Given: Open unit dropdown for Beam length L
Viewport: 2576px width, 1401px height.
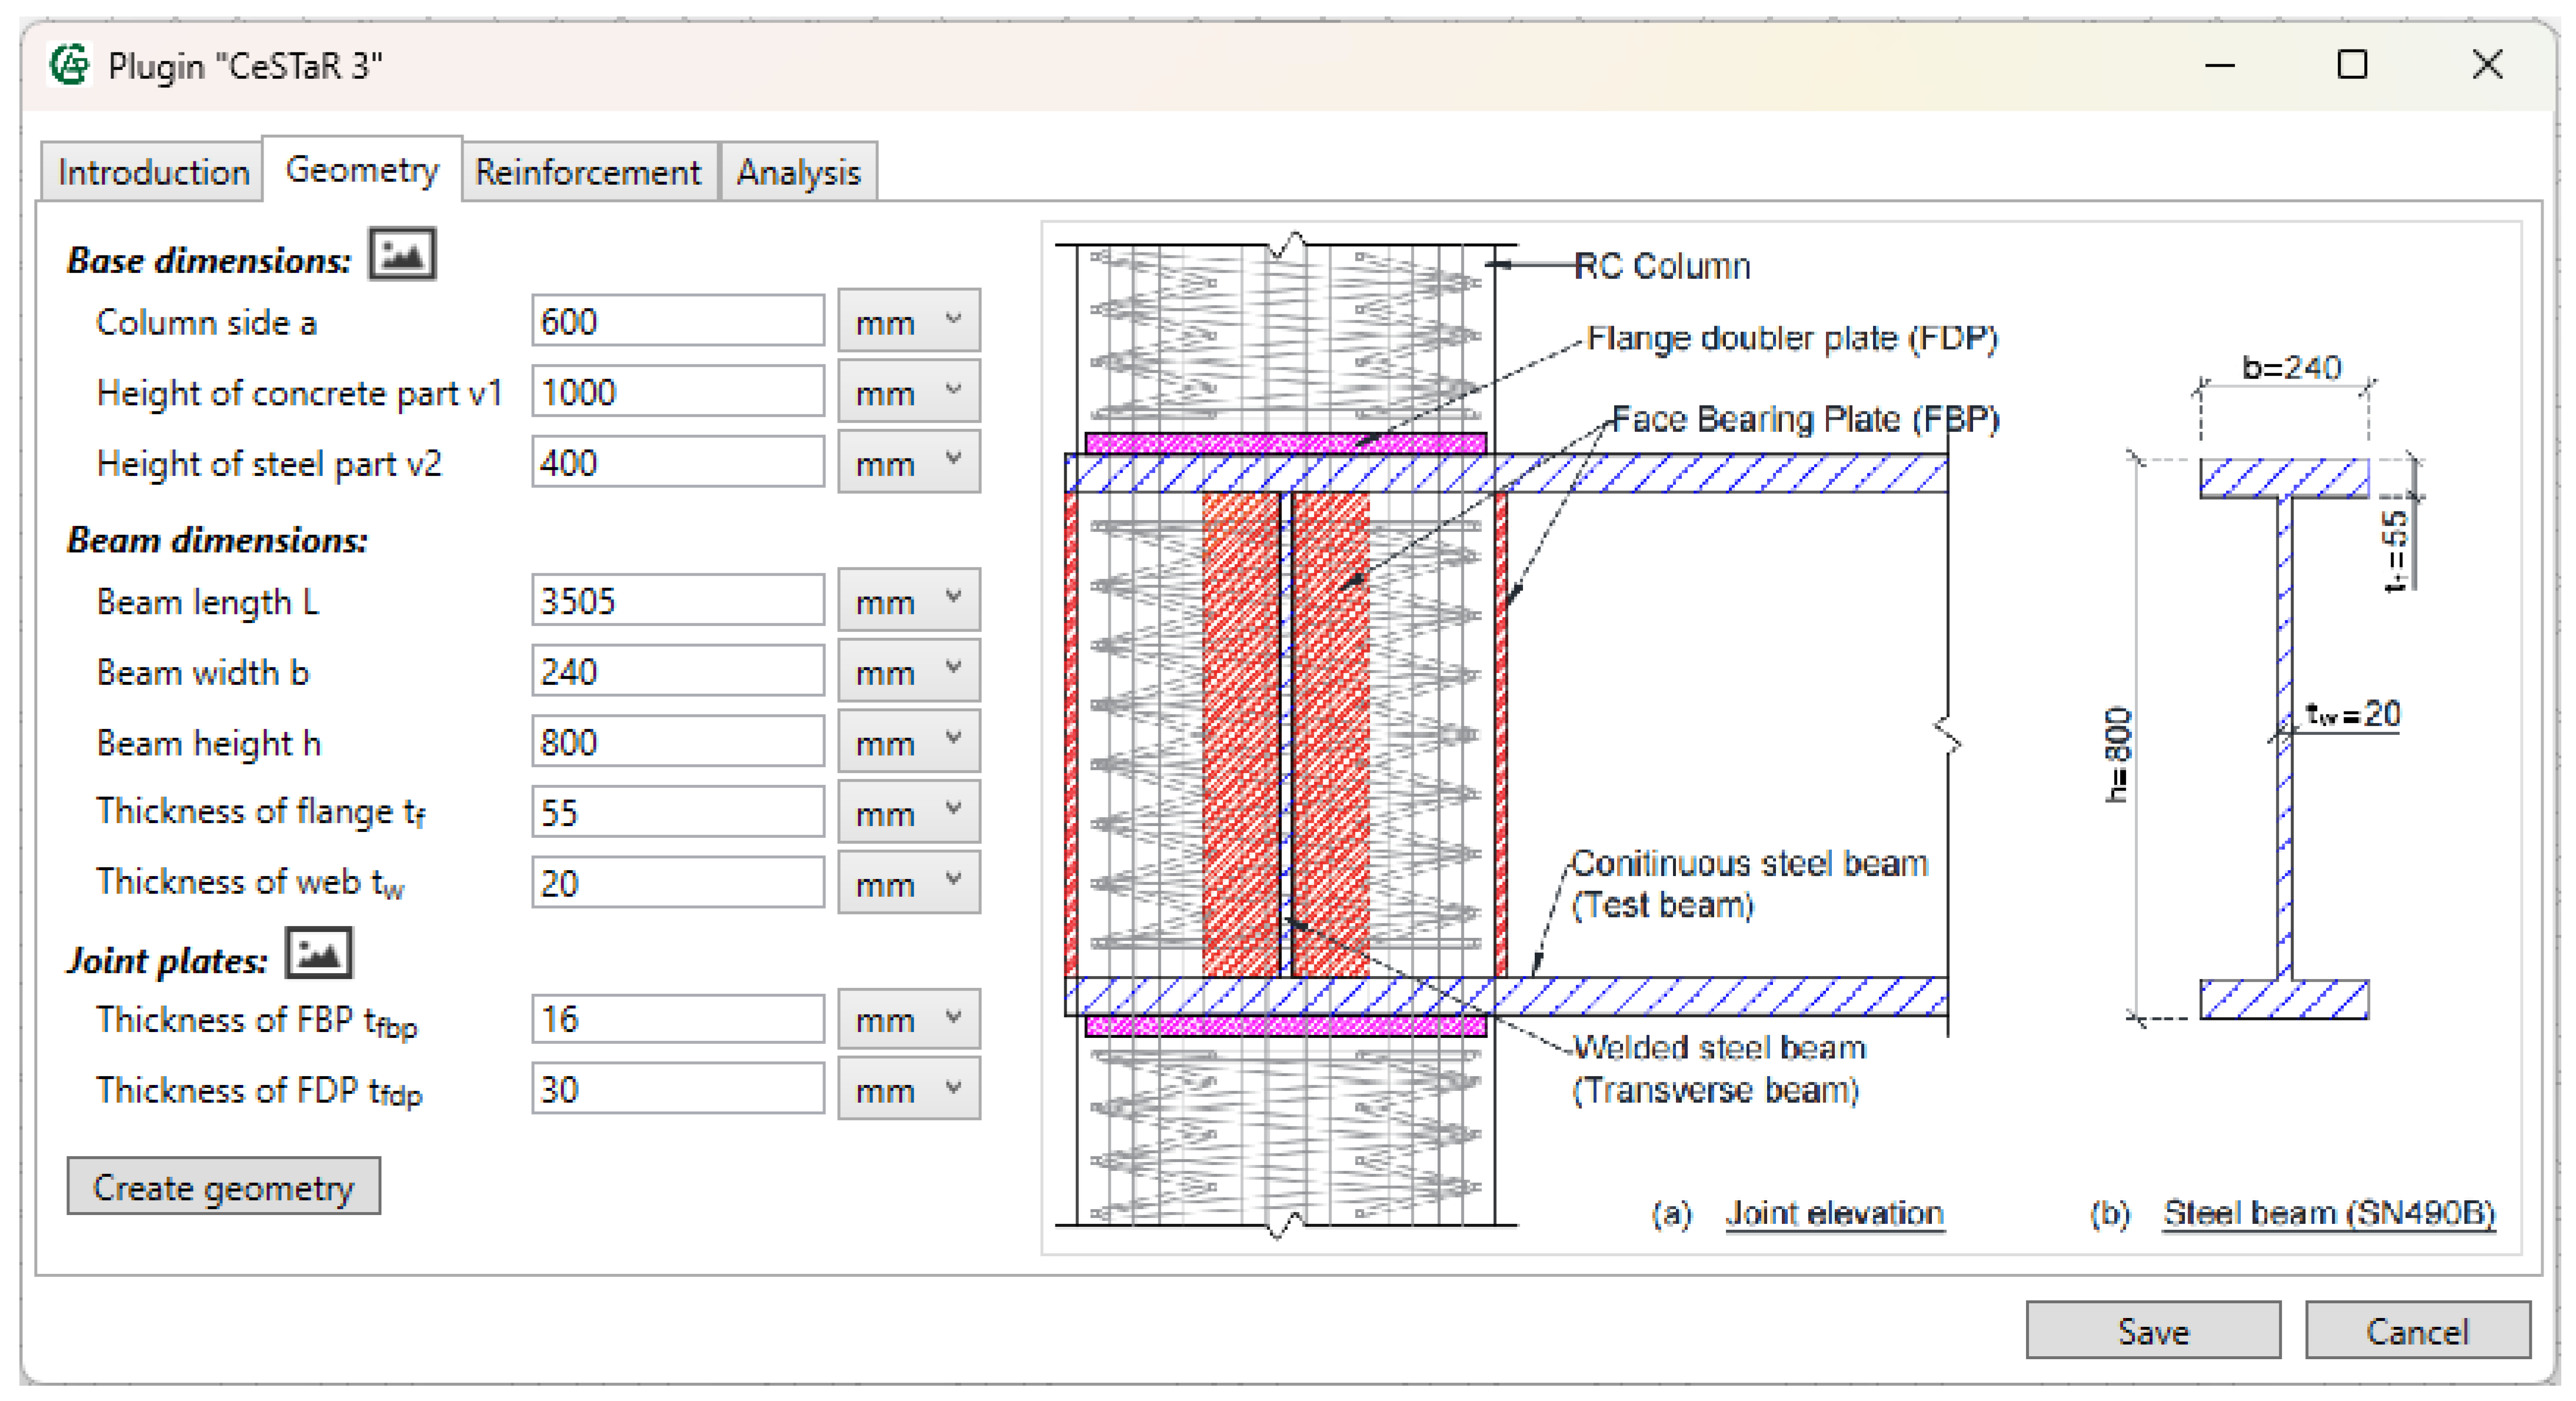Looking at the screenshot, I should [x=908, y=601].
